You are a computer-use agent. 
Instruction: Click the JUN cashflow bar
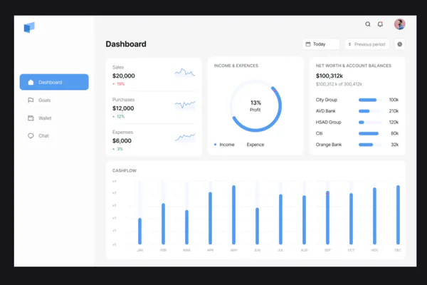257,226
